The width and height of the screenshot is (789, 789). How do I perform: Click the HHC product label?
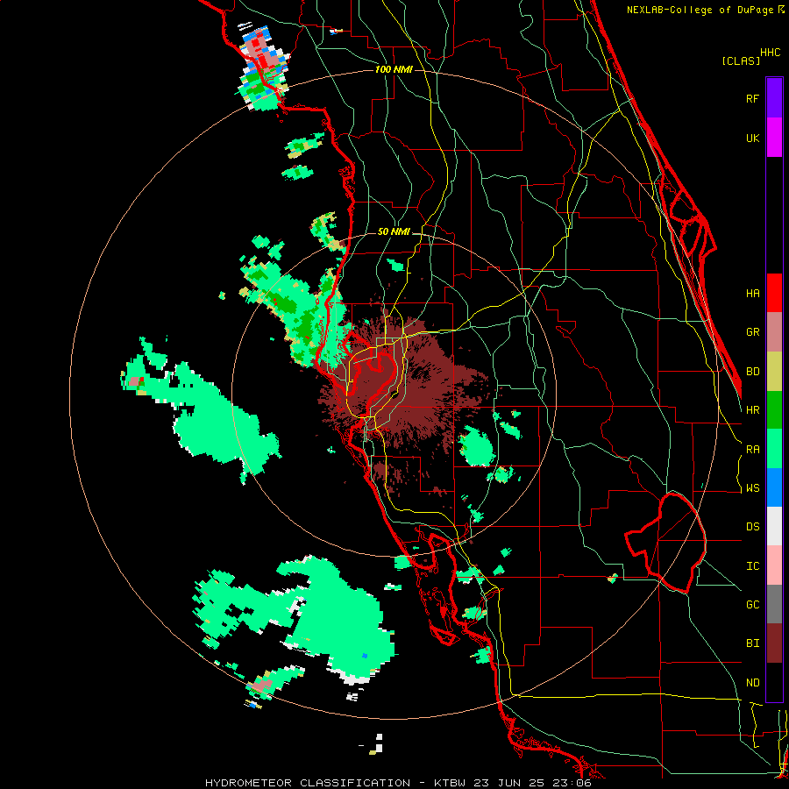click(770, 53)
